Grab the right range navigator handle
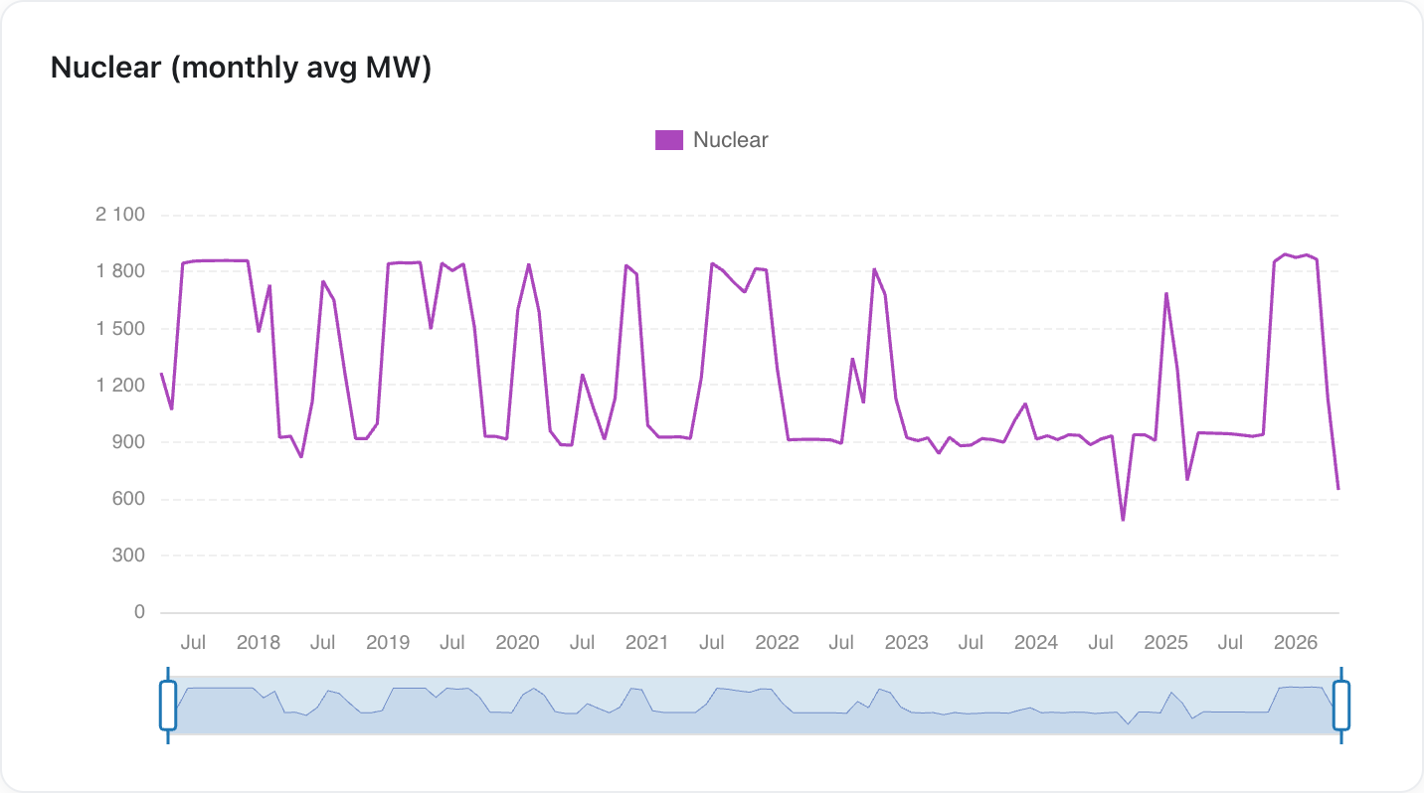The image size is (1424, 793). (1341, 706)
